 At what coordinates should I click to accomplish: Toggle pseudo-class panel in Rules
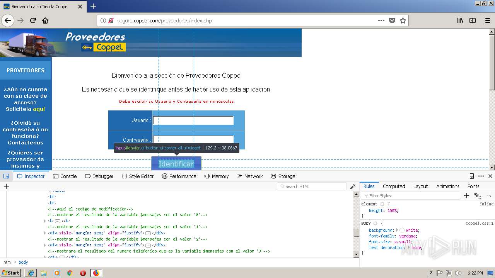[477, 196]
